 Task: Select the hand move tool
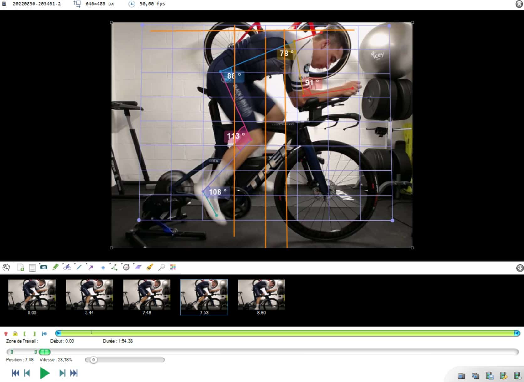(x=6, y=267)
